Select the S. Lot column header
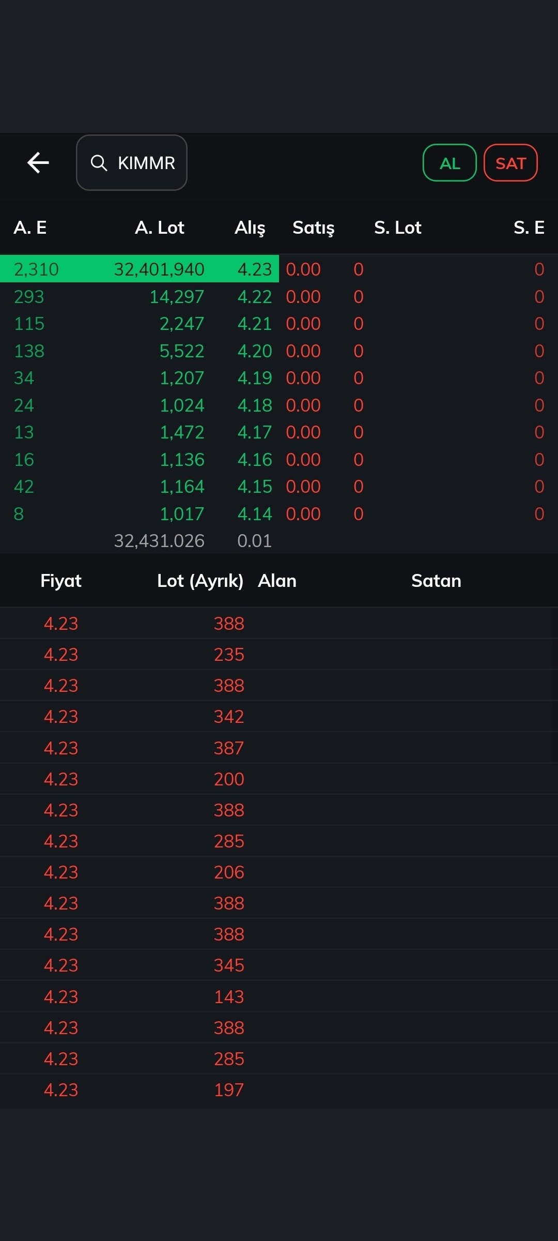This screenshot has width=558, height=1241. point(398,228)
